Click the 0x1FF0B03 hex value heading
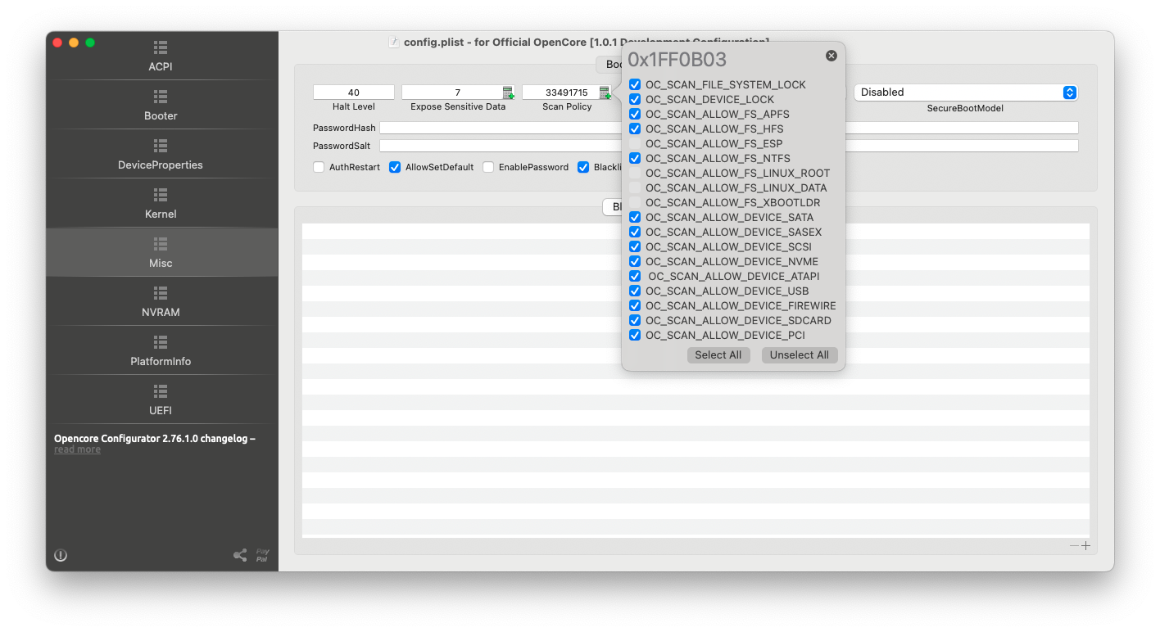Image resolution: width=1160 pixels, height=632 pixels. tap(677, 60)
